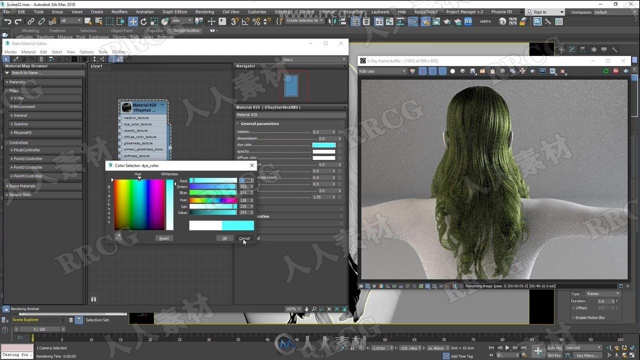The width and height of the screenshot is (640, 360).
Task: Click the Rc plugin toolbar icon
Action: coord(537,21)
